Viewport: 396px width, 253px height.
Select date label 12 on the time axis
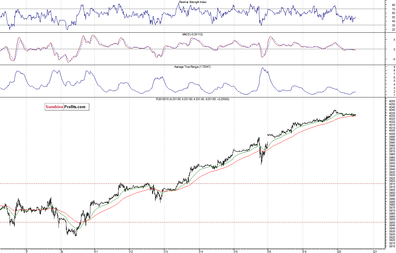[x=131, y=251]
